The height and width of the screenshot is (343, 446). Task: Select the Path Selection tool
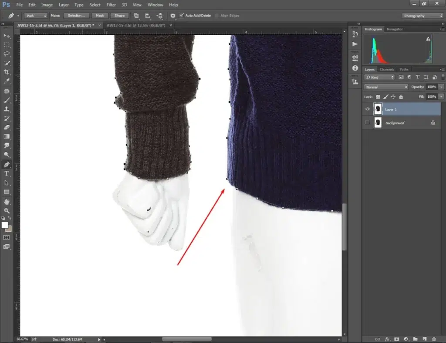tap(7, 183)
